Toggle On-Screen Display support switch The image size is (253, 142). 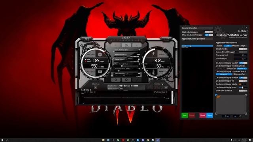[x=243, y=63]
